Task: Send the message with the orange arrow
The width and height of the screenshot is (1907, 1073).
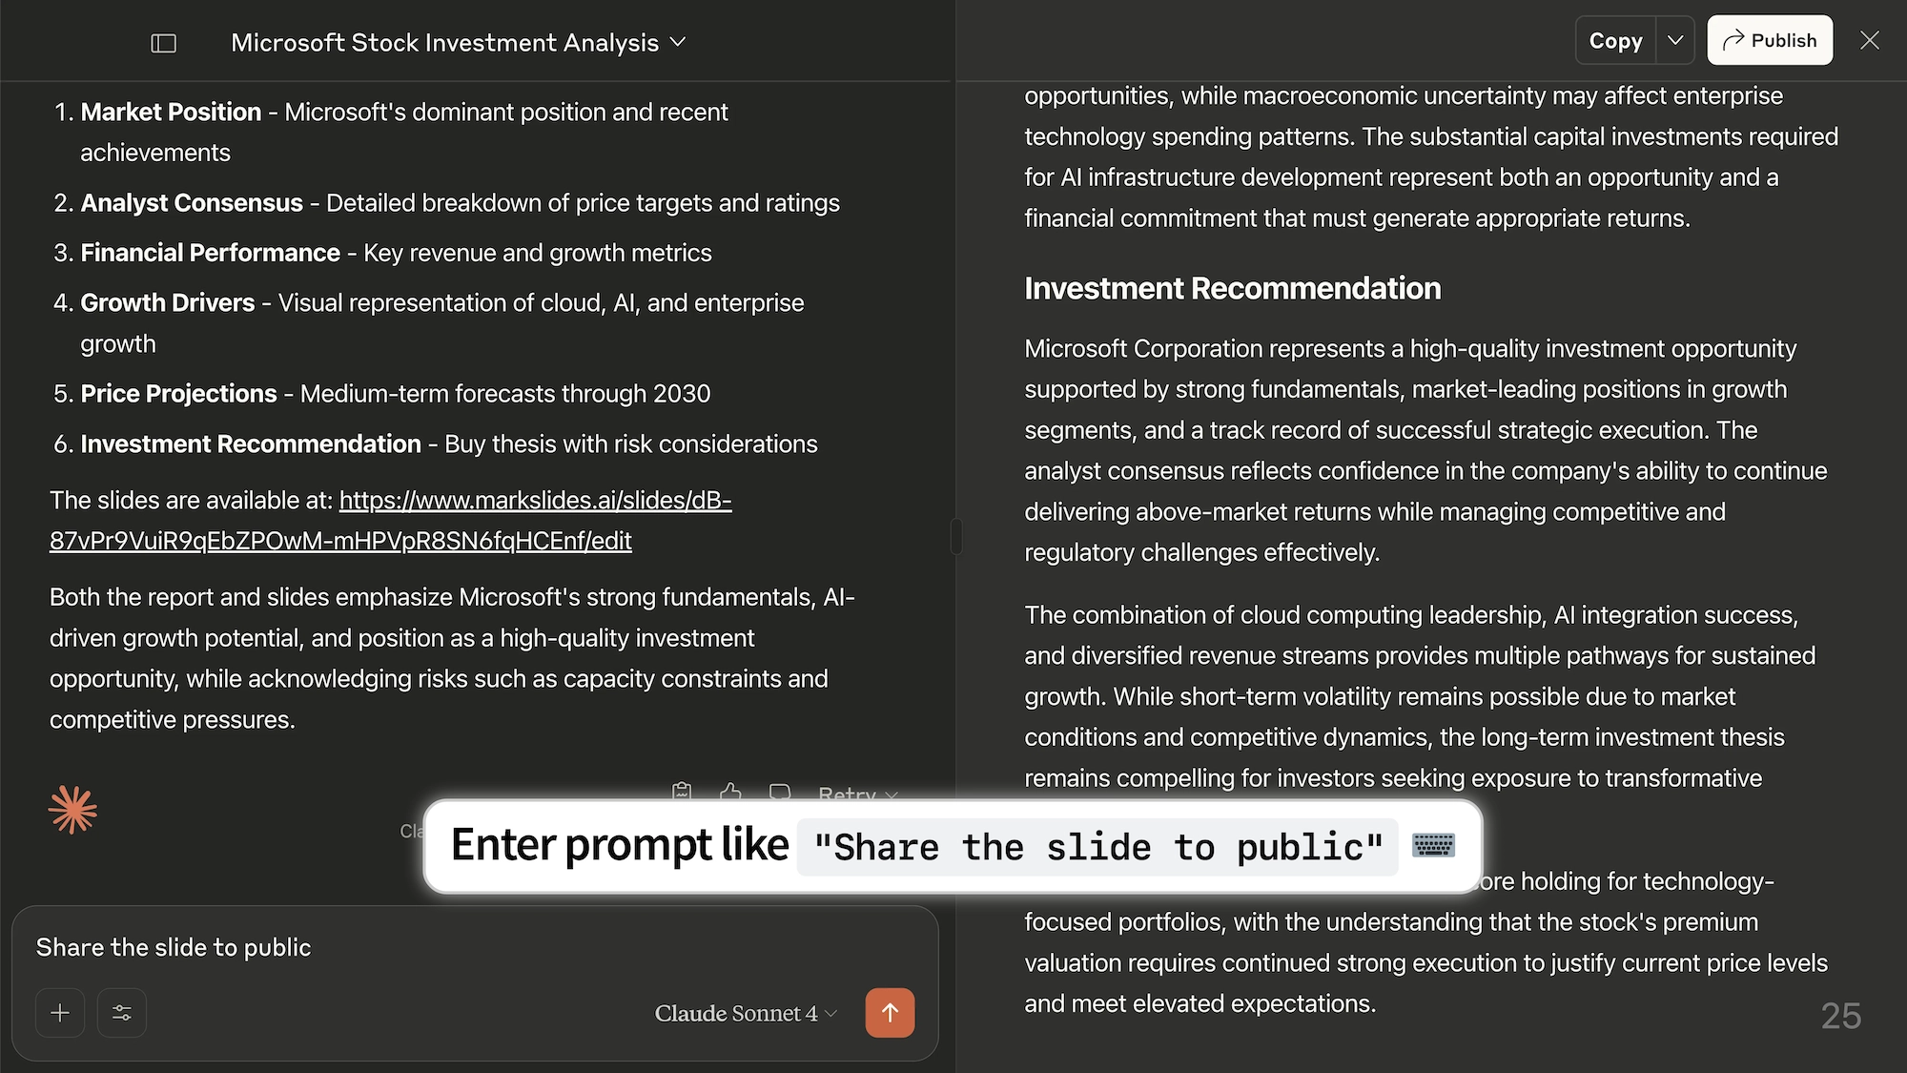Action: pos(890,1013)
